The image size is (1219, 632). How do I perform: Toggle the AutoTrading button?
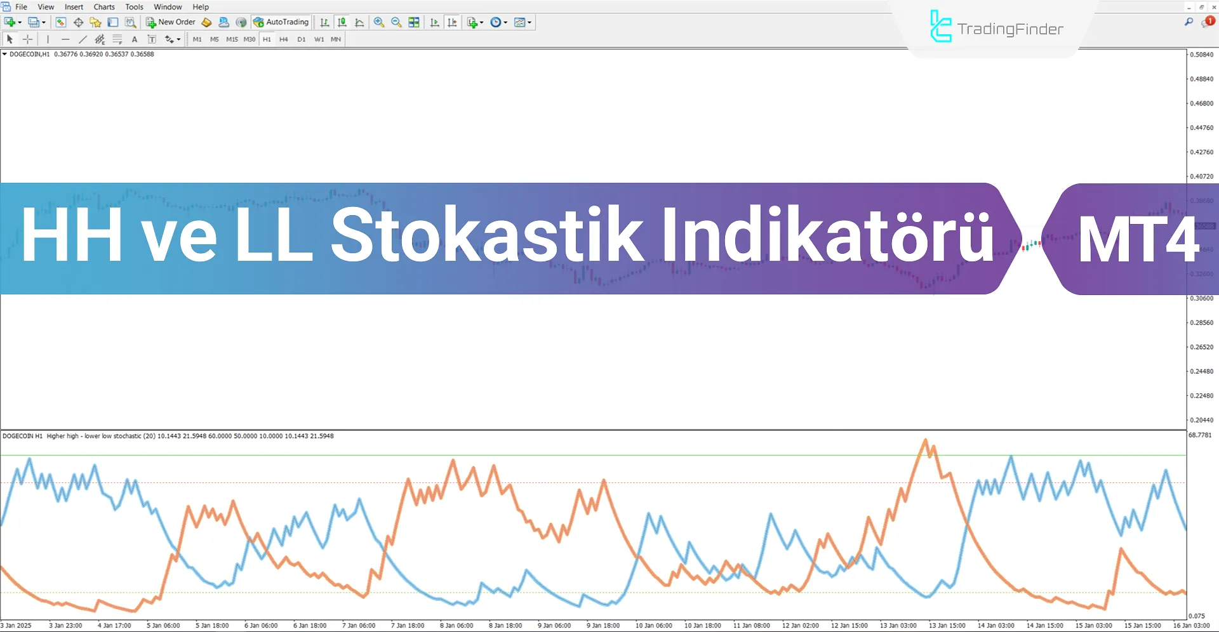pos(281,22)
